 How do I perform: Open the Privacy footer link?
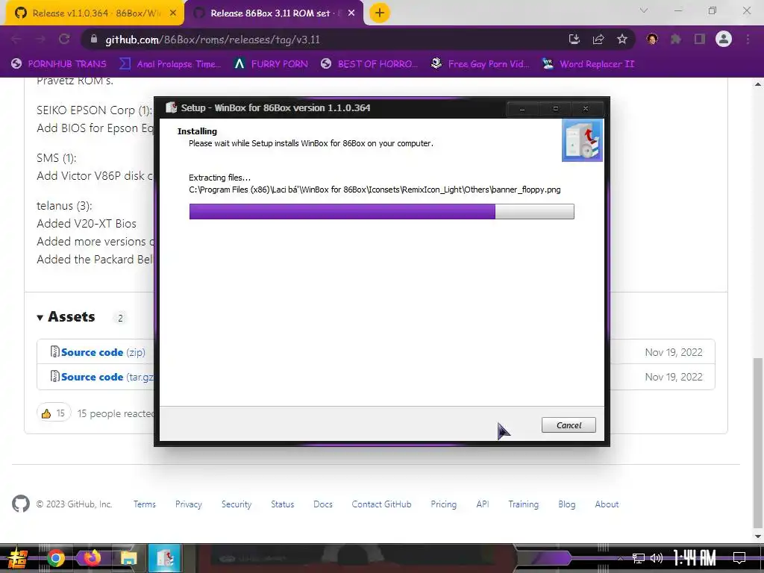[x=189, y=504]
